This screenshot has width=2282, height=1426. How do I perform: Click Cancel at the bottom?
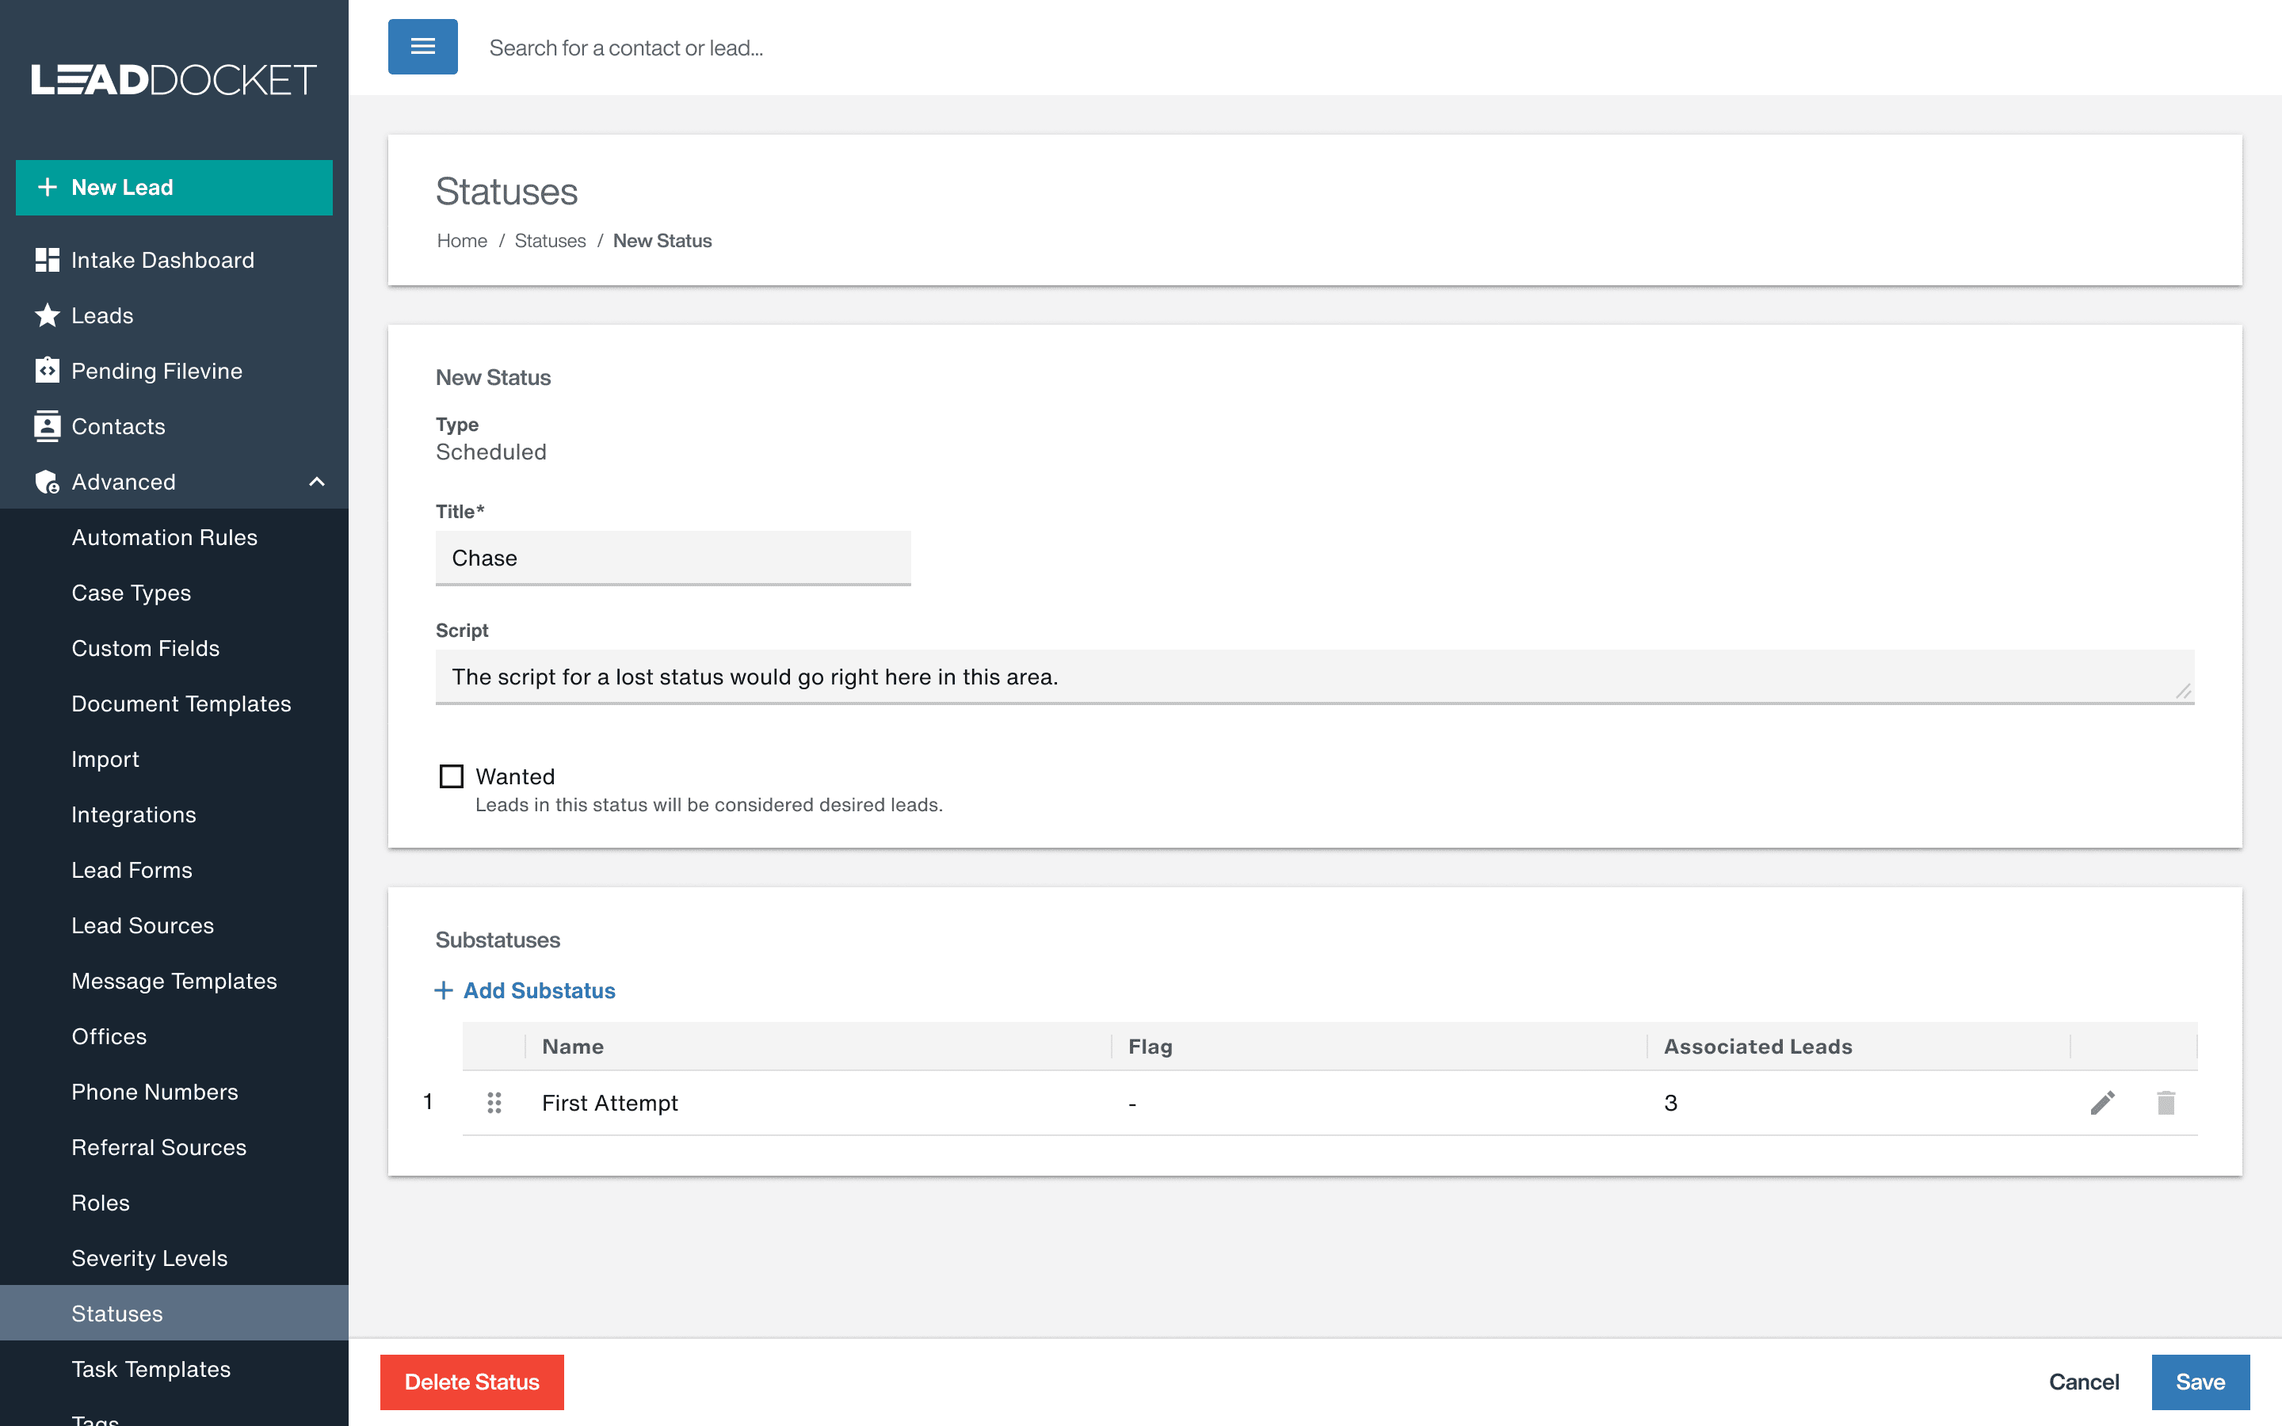click(x=2084, y=1382)
